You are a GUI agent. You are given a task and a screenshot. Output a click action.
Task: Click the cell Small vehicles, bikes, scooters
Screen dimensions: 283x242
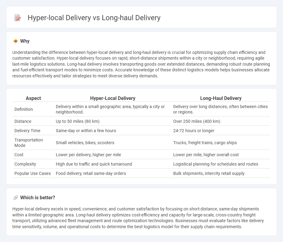click(x=113, y=143)
